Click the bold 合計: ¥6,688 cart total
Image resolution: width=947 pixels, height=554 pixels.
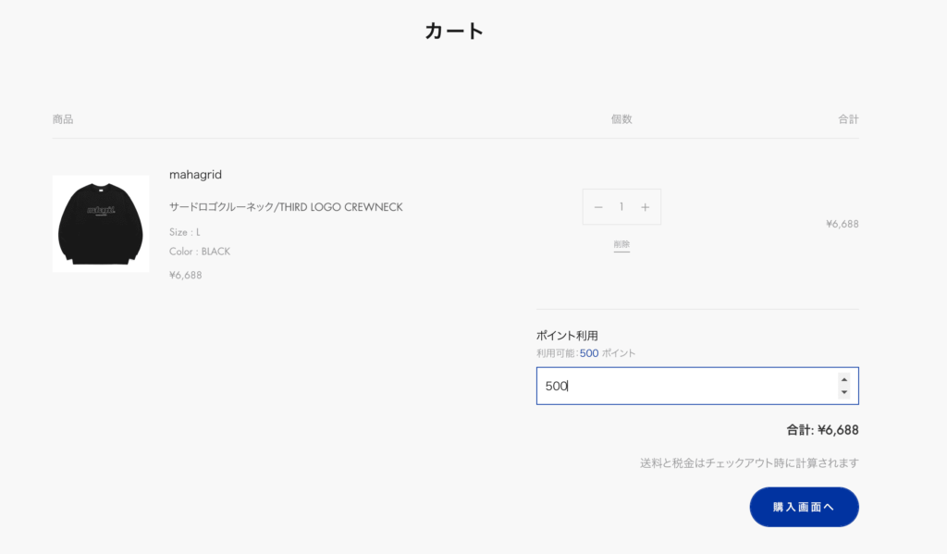pyautogui.click(x=822, y=430)
